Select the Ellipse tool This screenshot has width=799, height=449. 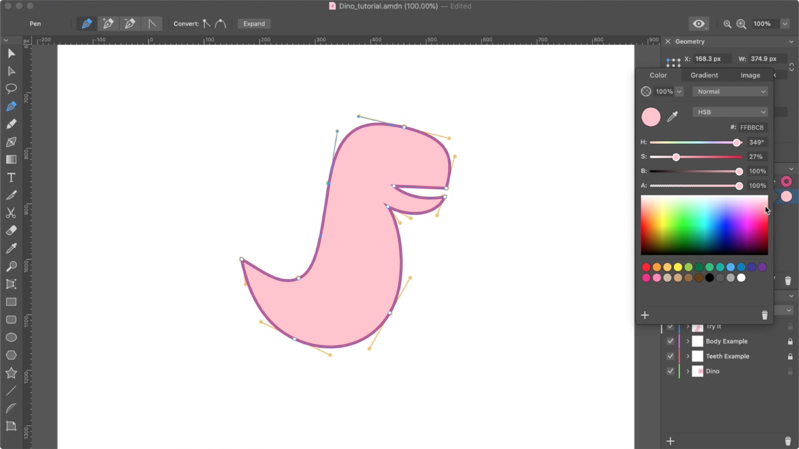11,337
